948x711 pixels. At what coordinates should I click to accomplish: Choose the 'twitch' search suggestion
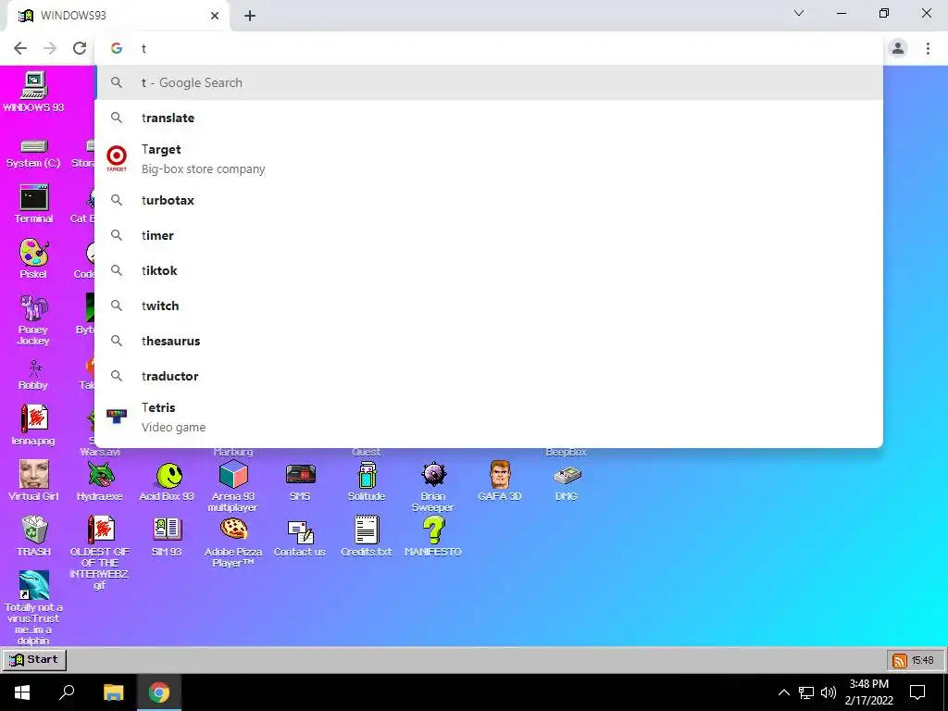[x=489, y=306]
